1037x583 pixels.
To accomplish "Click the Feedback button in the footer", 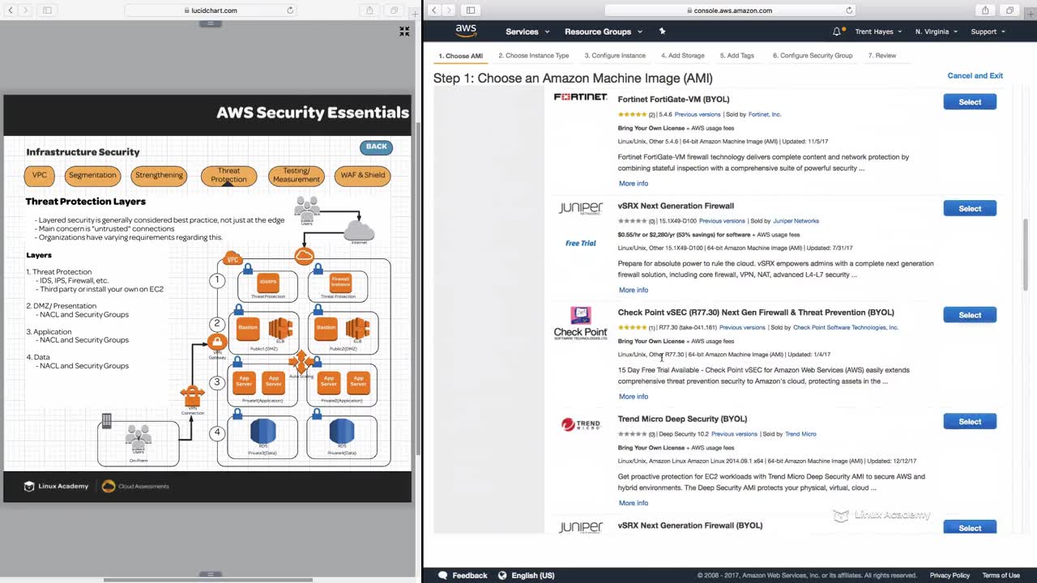I will (x=463, y=575).
